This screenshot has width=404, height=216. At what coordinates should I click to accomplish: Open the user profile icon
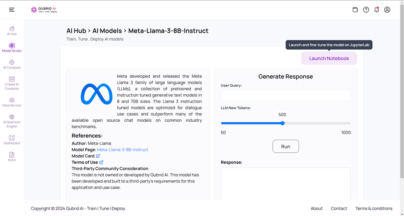(387, 10)
